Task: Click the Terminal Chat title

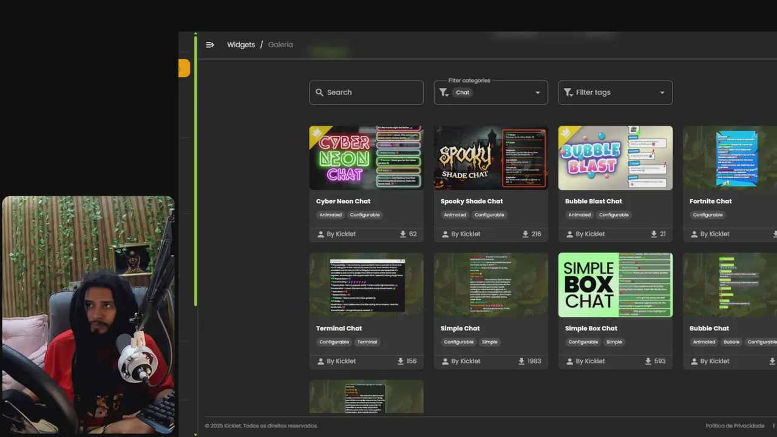Action: pos(339,328)
